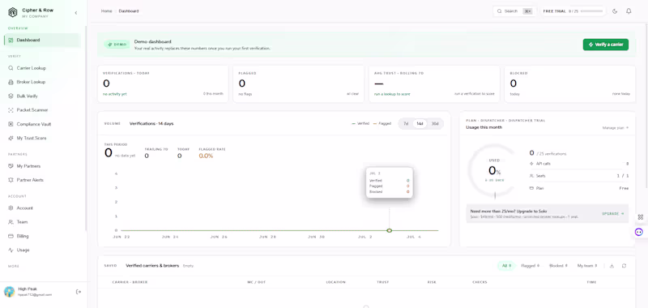Click the Jul 3 data point on chart
Image resolution: width=648 pixels, height=308 pixels.
[x=390, y=231]
